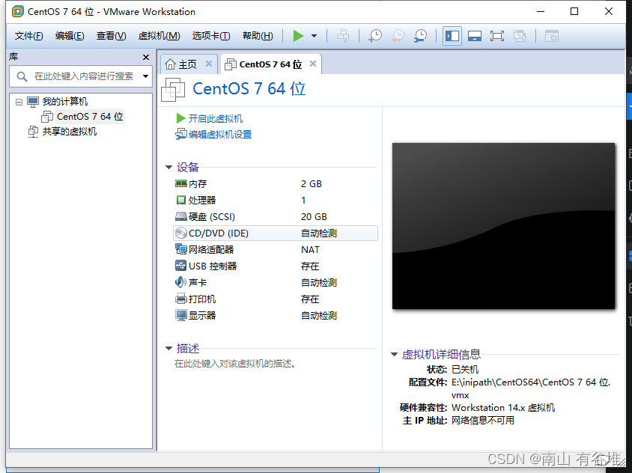
Task: Click the 已关机 status text
Action: coord(465,370)
